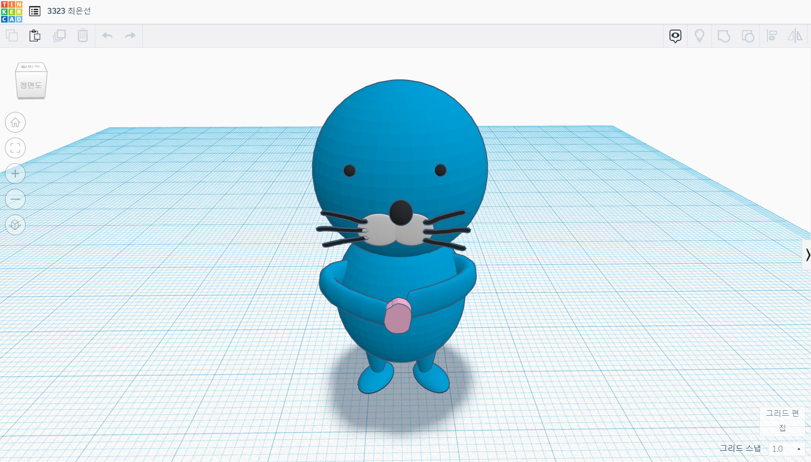Open the design list icon
This screenshot has width=811, height=462.
click(x=35, y=11)
